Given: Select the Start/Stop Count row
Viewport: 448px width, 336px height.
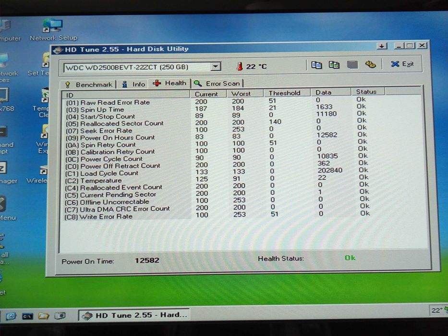Looking at the screenshot, I should coord(217,116).
